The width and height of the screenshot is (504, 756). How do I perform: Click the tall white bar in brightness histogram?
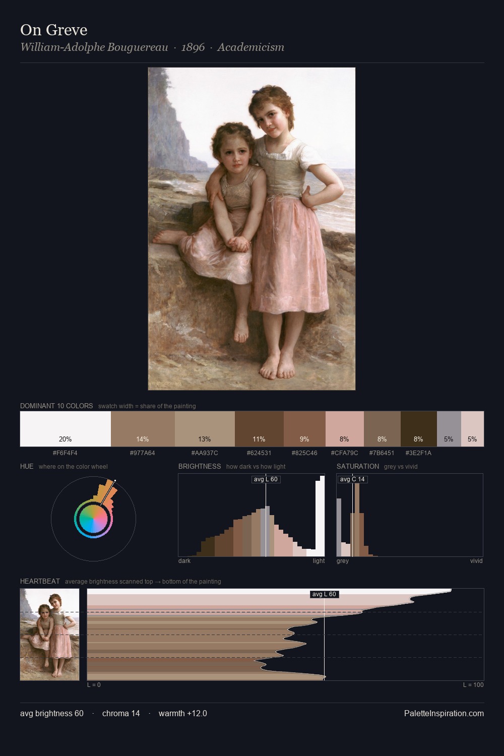pos(323,516)
